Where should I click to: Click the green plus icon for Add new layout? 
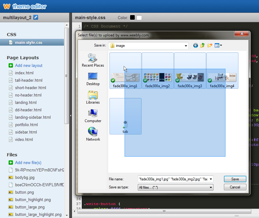(11, 65)
